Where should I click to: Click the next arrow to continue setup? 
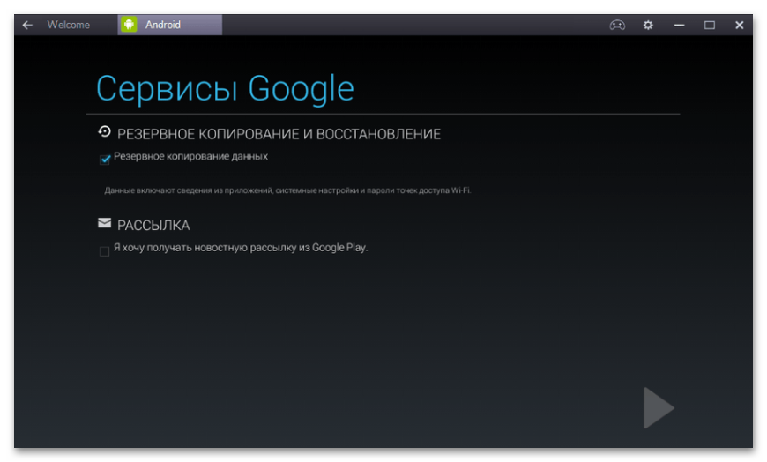pos(659,407)
